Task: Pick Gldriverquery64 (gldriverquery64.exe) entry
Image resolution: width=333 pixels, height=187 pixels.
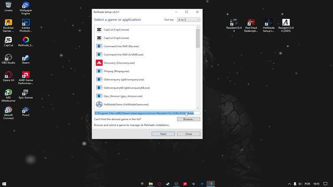Action: point(145,88)
